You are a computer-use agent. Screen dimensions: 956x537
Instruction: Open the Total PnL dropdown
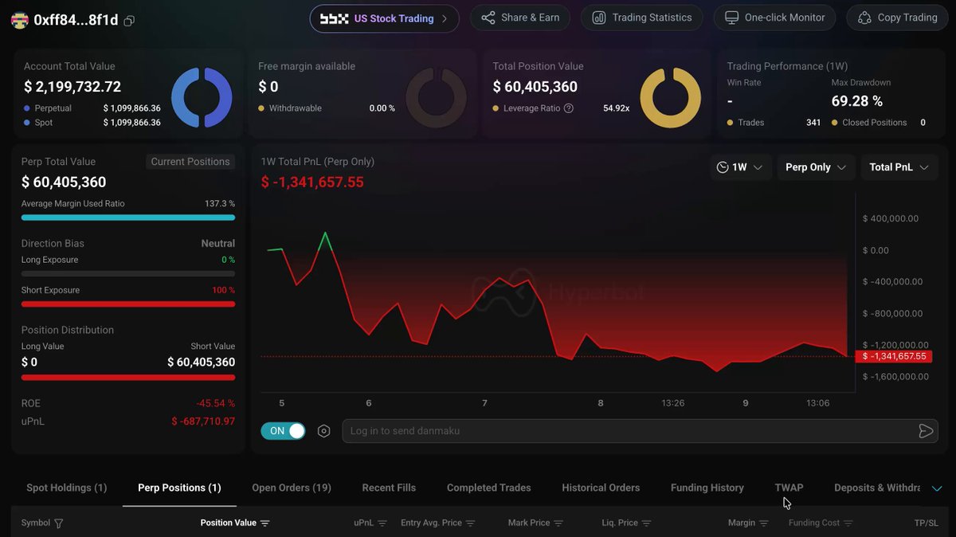(899, 167)
